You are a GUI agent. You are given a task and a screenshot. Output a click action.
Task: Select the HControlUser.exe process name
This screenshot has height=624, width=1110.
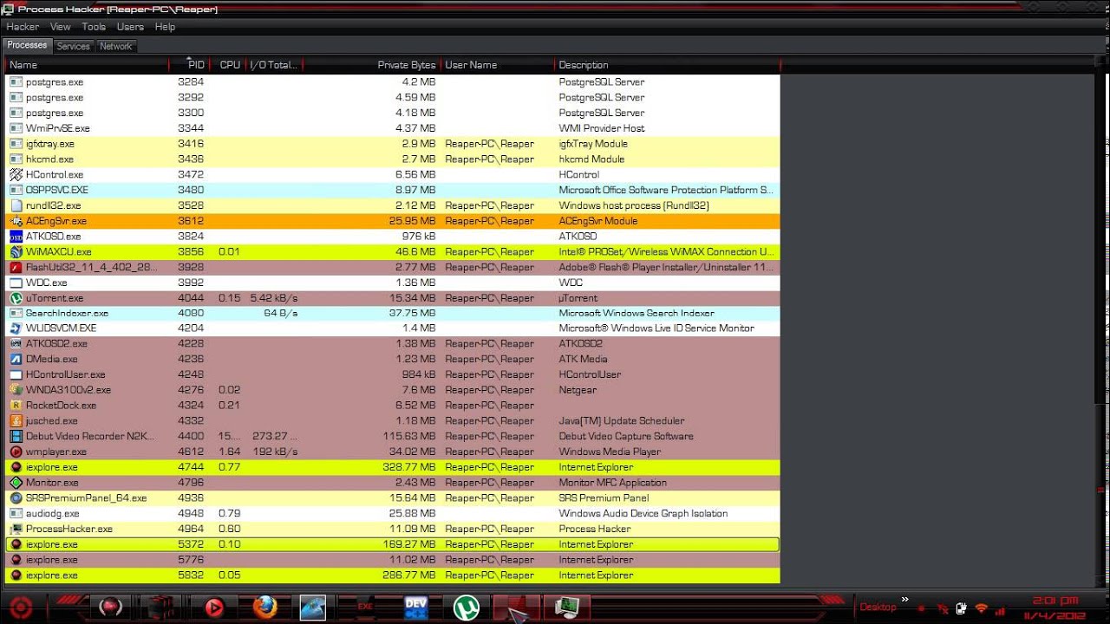pos(66,375)
